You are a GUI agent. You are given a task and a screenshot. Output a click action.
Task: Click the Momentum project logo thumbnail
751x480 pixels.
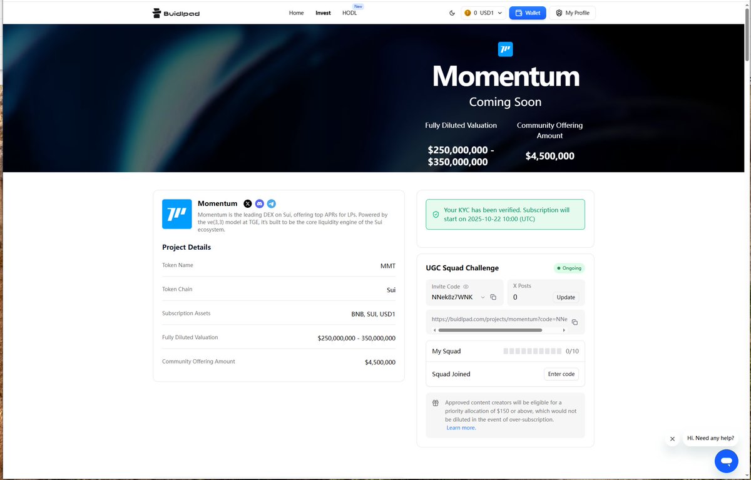pos(177,214)
